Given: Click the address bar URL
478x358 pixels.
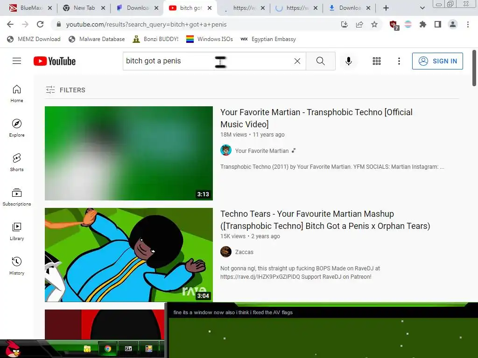Looking at the screenshot, I should click(146, 24).
